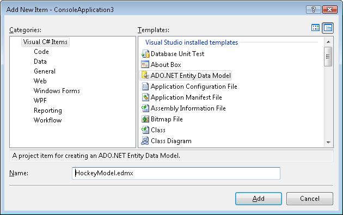Image resolution: width=343 pixels, height=215 pixels.
Task: Click the About Box template icon
Action: [145, 65]
